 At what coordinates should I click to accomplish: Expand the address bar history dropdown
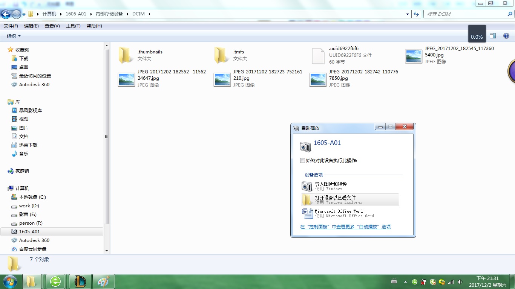click(x=408, y=14)
